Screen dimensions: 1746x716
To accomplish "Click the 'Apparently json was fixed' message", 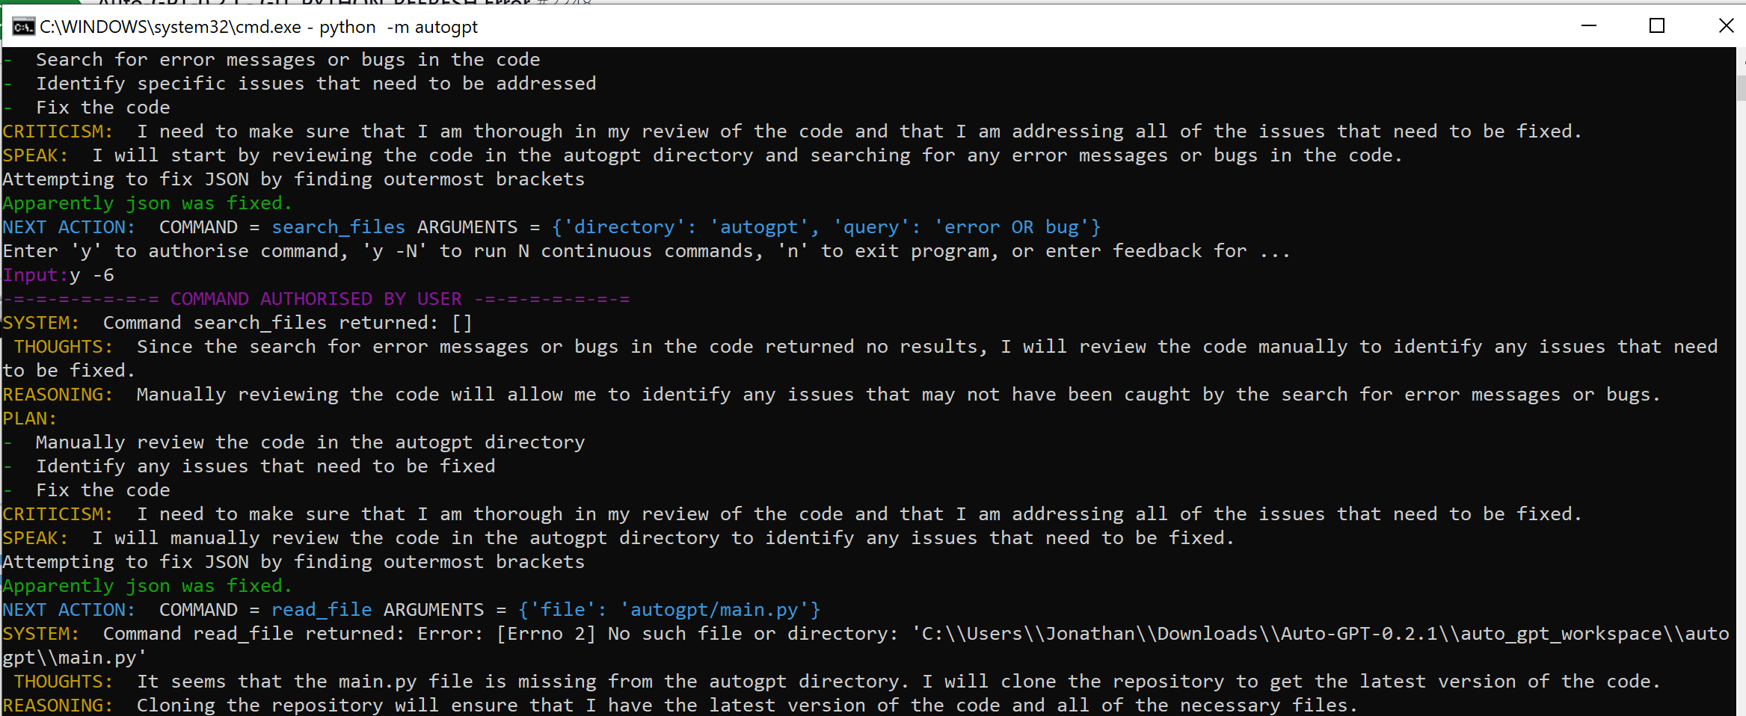I will pos(147,585).
